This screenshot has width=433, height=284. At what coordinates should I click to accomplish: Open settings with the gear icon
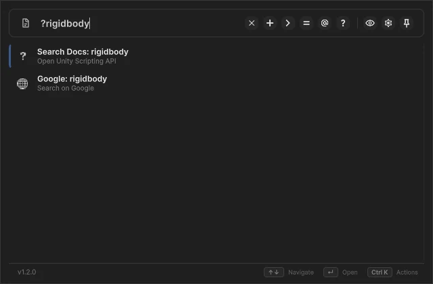388,23
